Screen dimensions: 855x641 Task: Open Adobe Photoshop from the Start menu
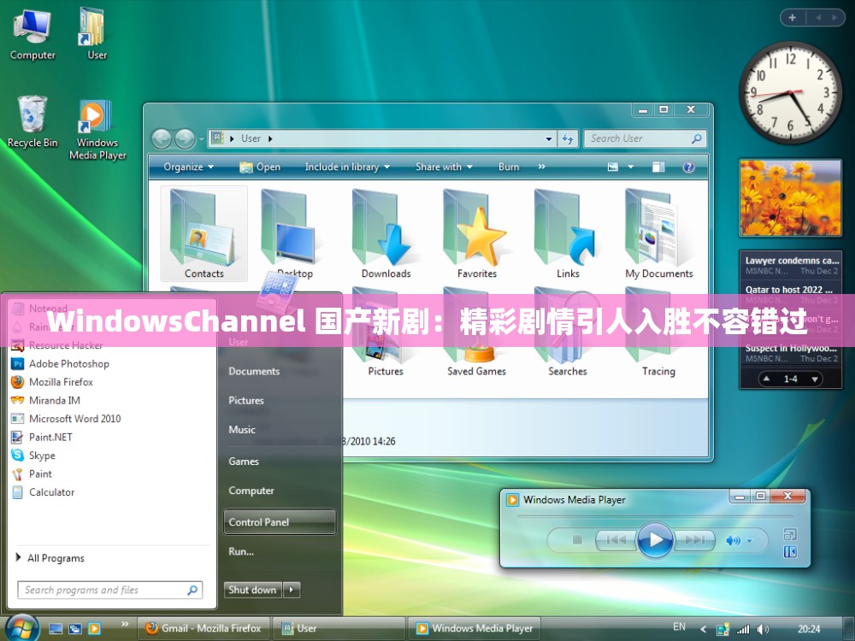tap(68, 363)
